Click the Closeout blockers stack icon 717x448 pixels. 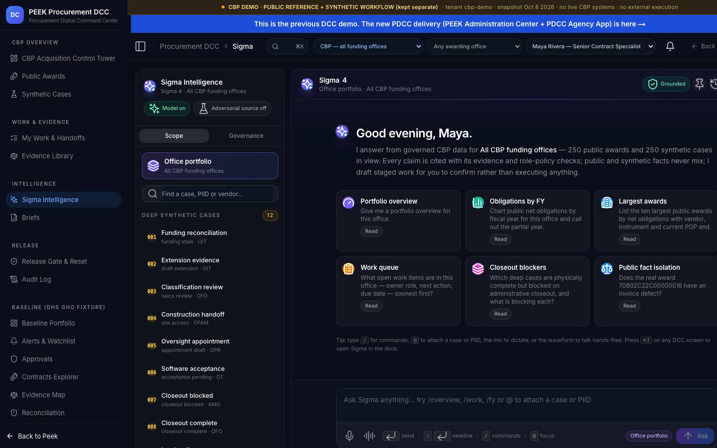click(x=478, y=269)
